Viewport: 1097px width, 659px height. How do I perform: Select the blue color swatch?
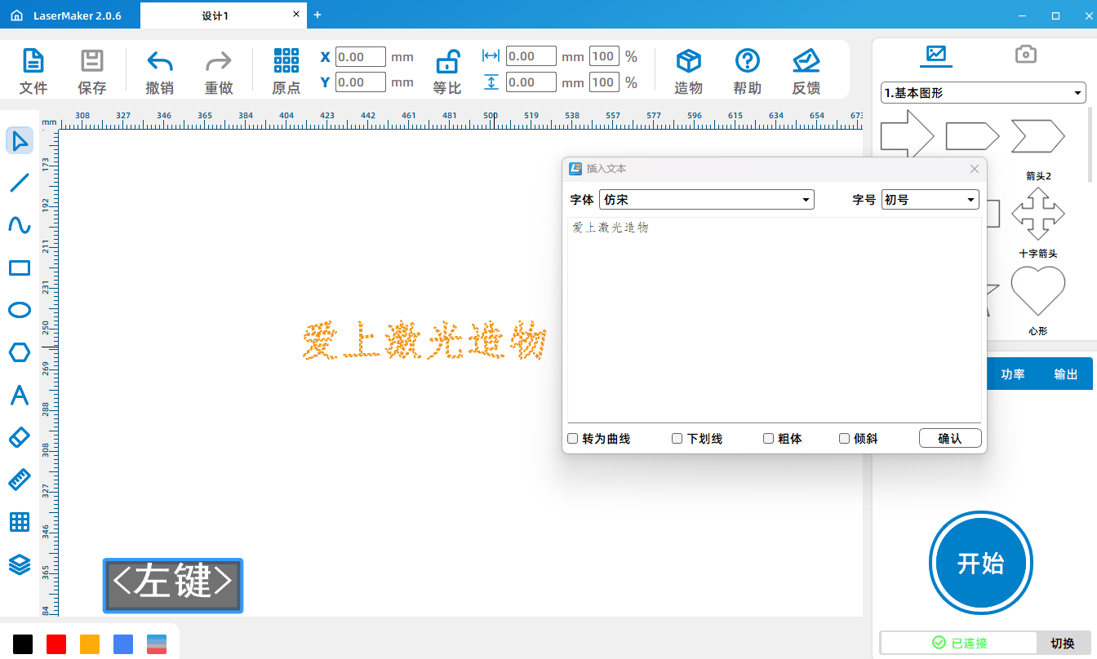pos(123,644)
